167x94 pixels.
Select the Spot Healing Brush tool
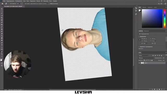click(x=2, y=25)
